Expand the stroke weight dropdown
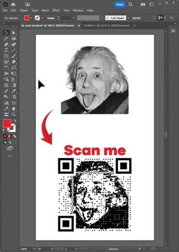179x252 pixels. pyautogui.click(x=73, y=18)
